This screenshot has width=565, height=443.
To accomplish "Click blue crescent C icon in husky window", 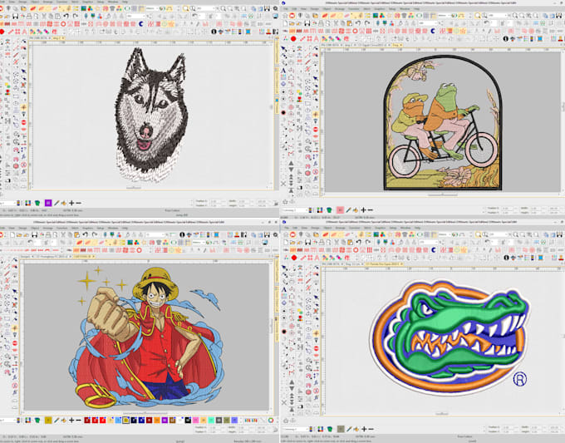I will 140,24.
